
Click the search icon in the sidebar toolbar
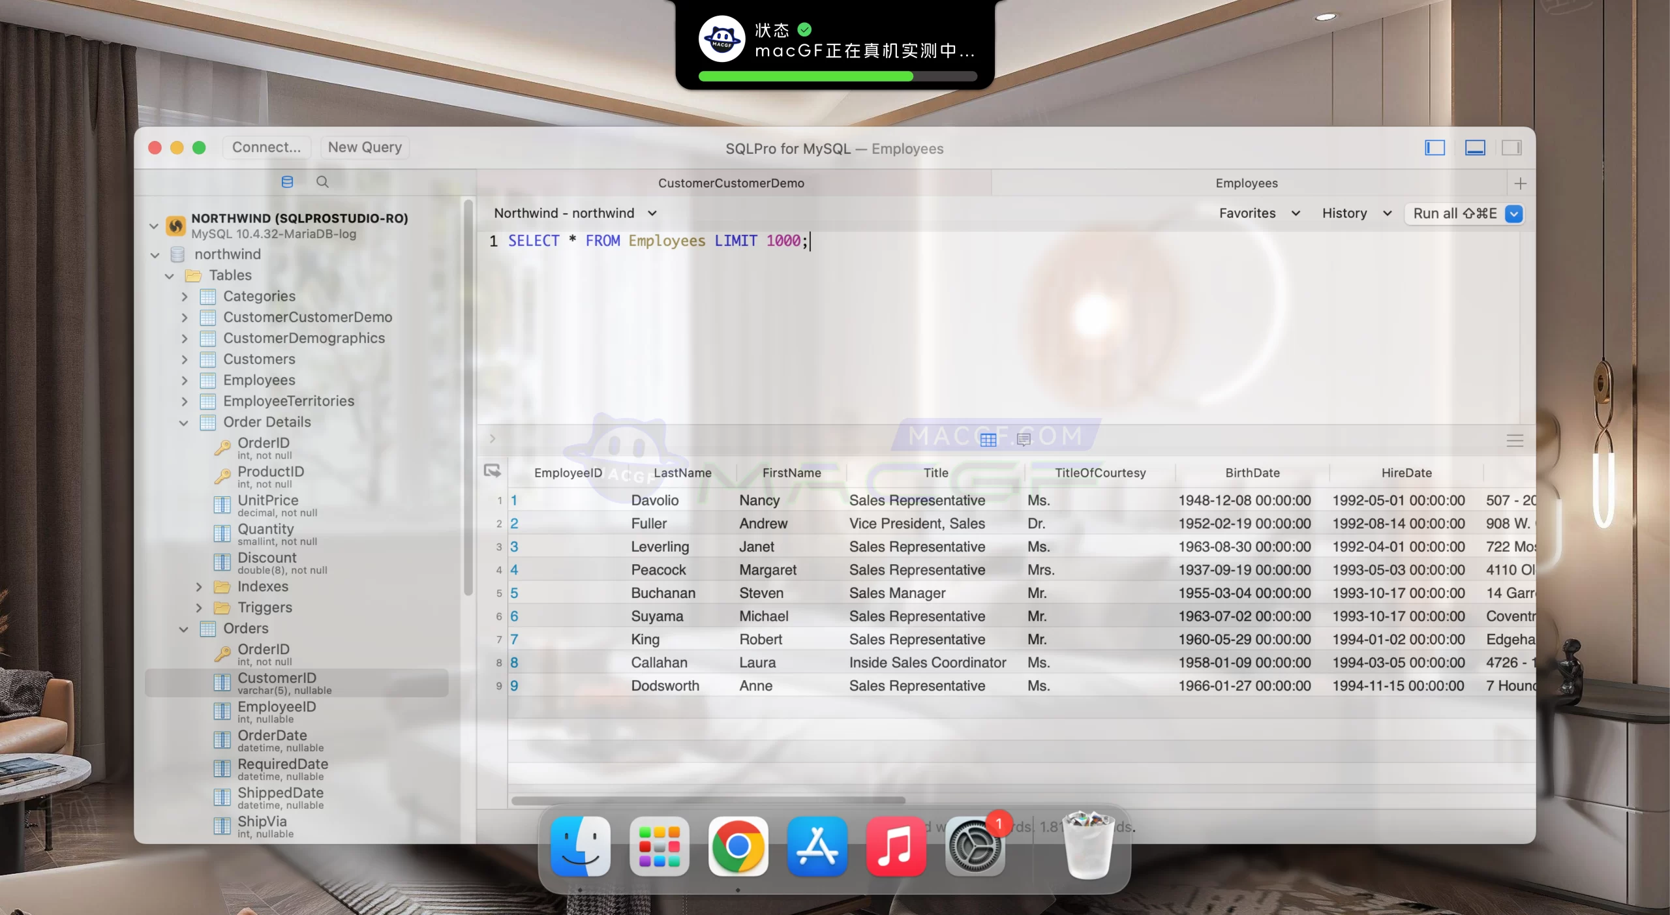tap(322, 181)
